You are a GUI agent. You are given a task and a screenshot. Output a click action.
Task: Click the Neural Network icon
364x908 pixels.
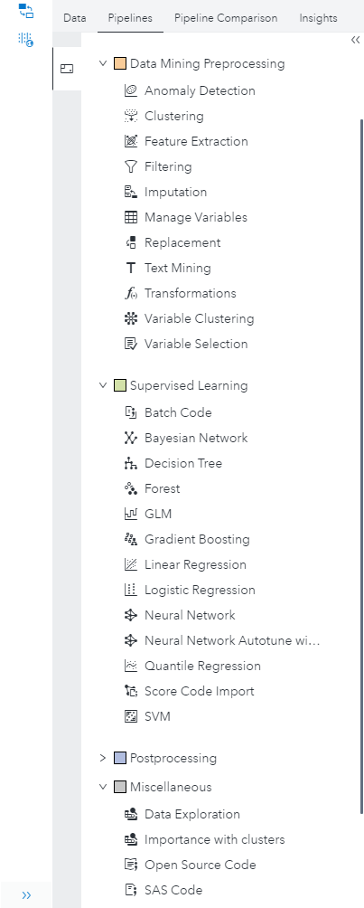pos(131,615)
